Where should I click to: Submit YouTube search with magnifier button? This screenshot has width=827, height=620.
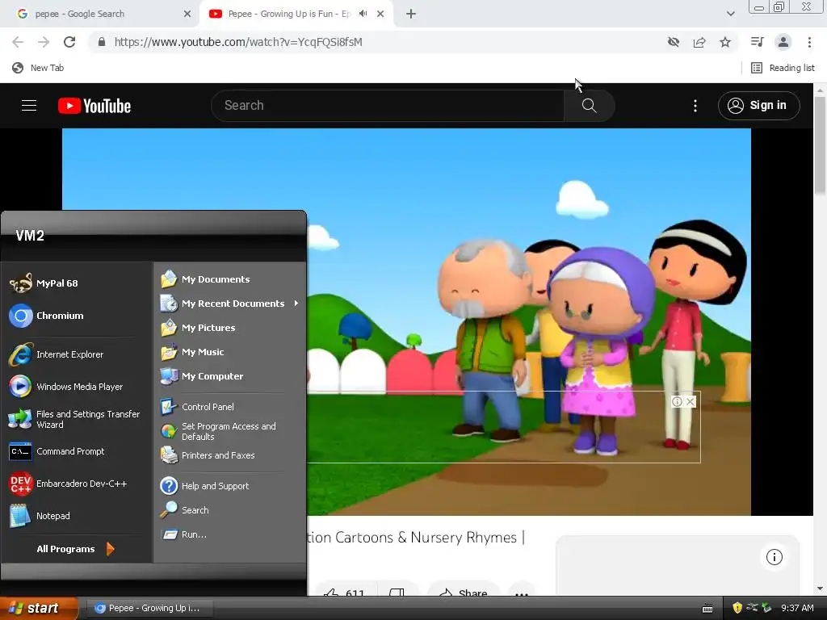pyautogui.click(x=589, y=106)
